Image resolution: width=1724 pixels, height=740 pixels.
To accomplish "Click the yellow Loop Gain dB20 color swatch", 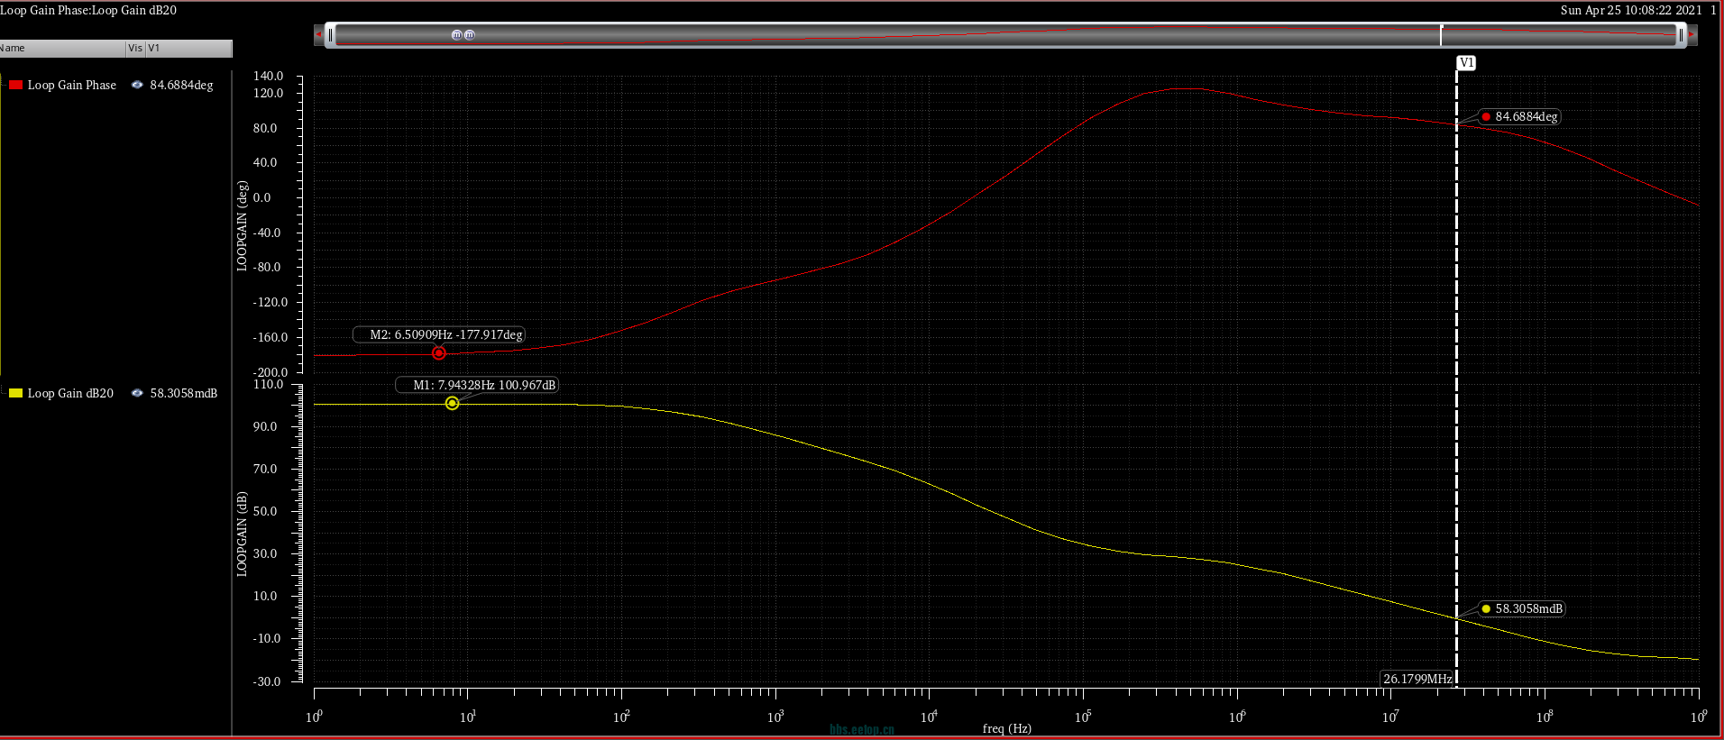I will click(x=15, y=393).
